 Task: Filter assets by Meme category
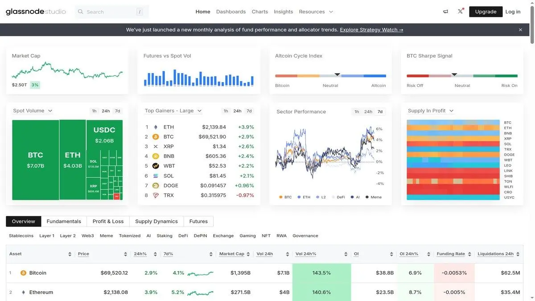click(x=106, y=236)
